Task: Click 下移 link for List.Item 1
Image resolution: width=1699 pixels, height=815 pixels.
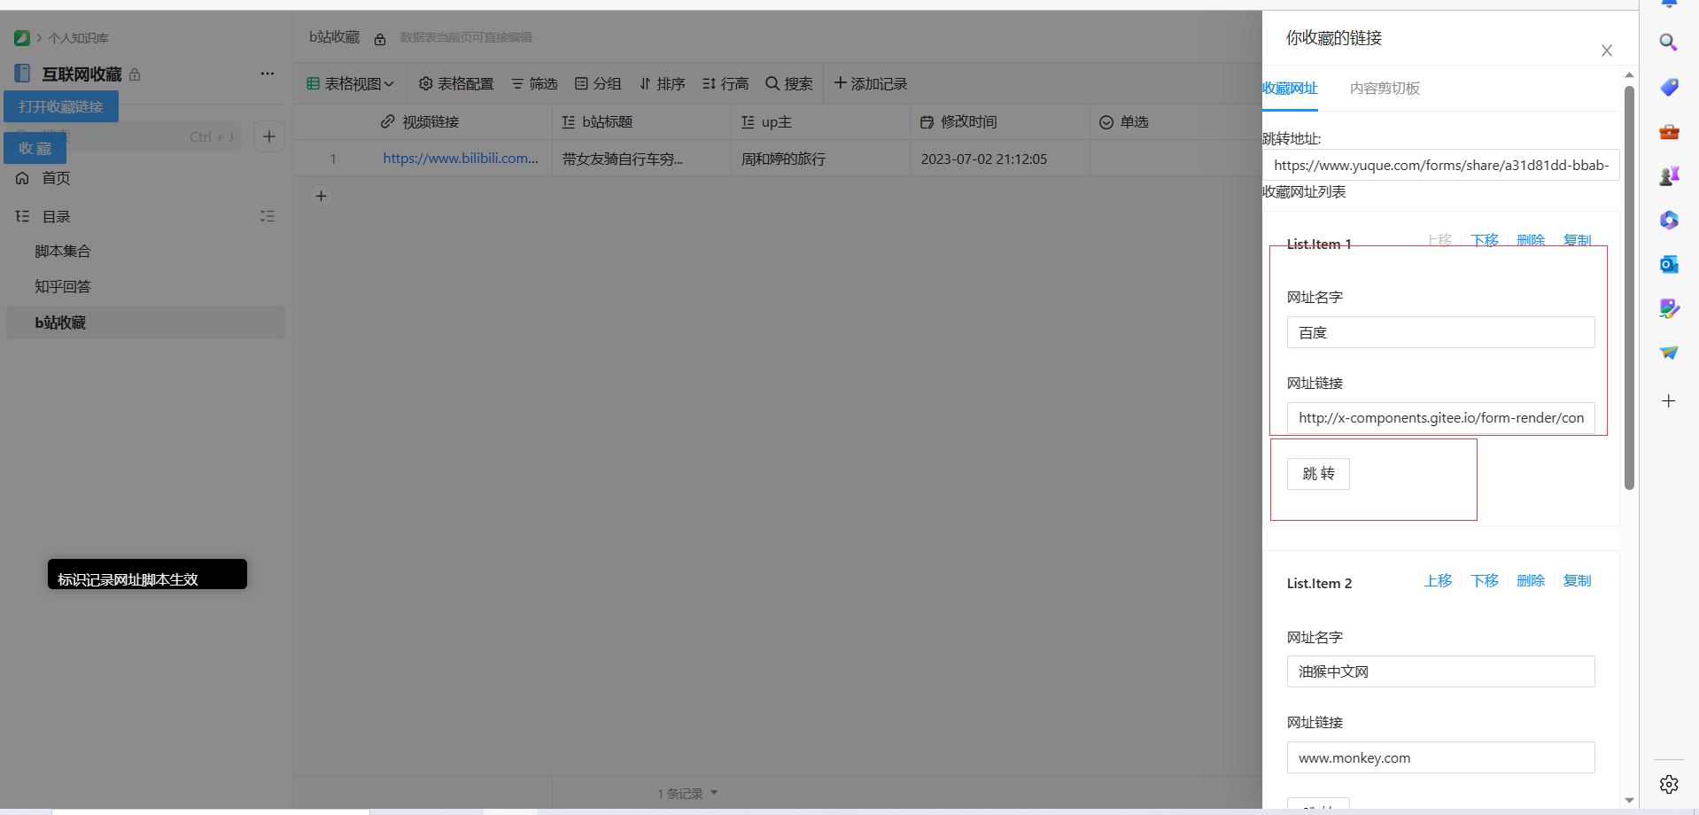Action: click(x=1485, y=240)
